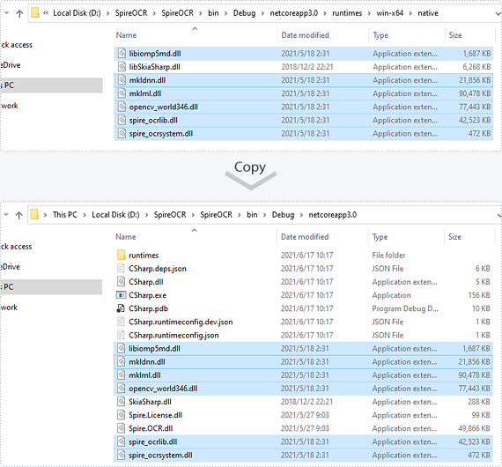Select opencv_world346.dll in bottom window

[x=303, y=389]
